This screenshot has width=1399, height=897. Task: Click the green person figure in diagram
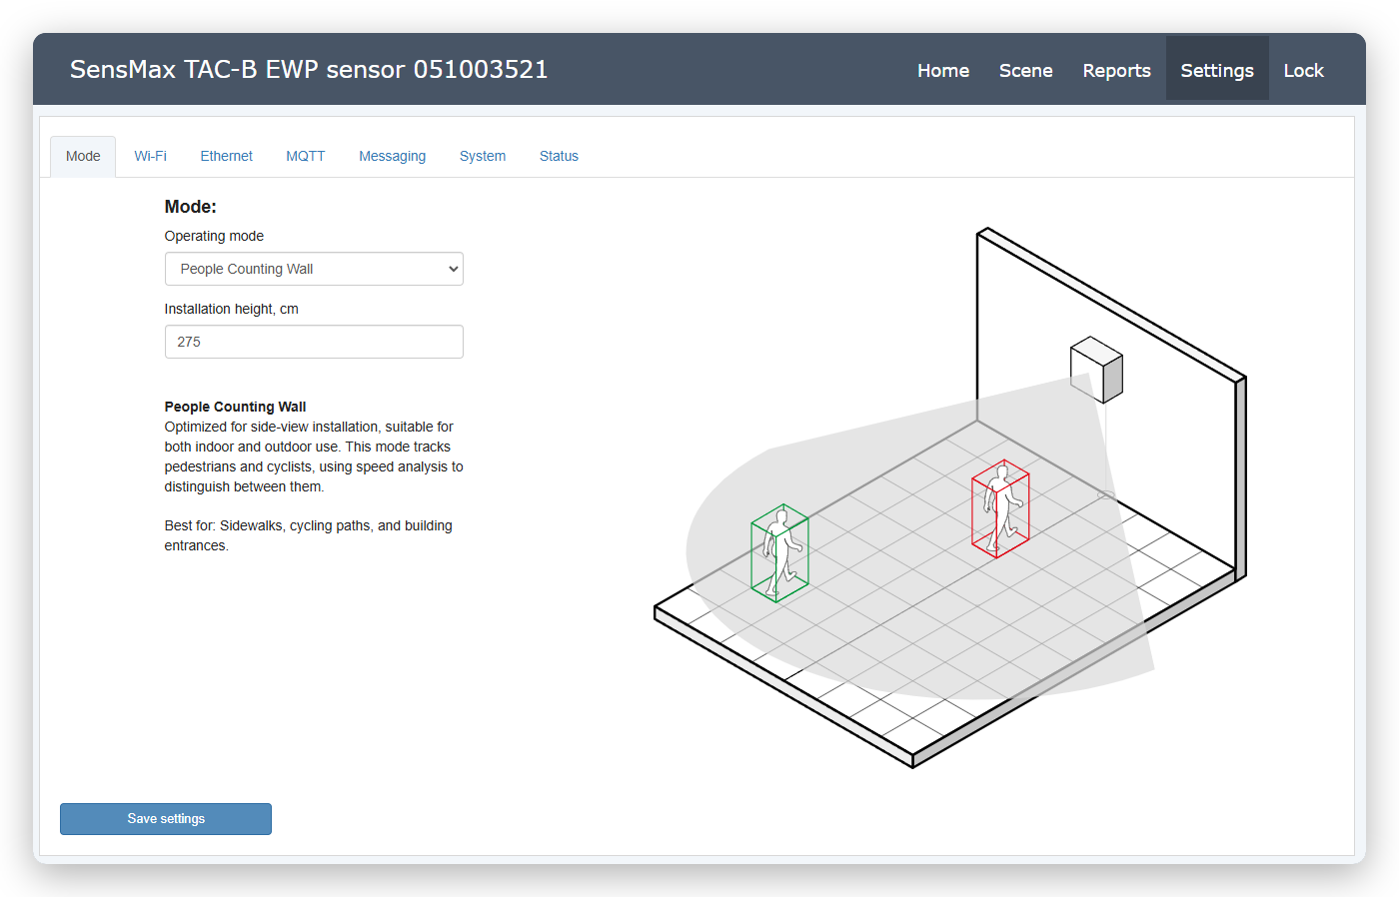click(779, 552)
